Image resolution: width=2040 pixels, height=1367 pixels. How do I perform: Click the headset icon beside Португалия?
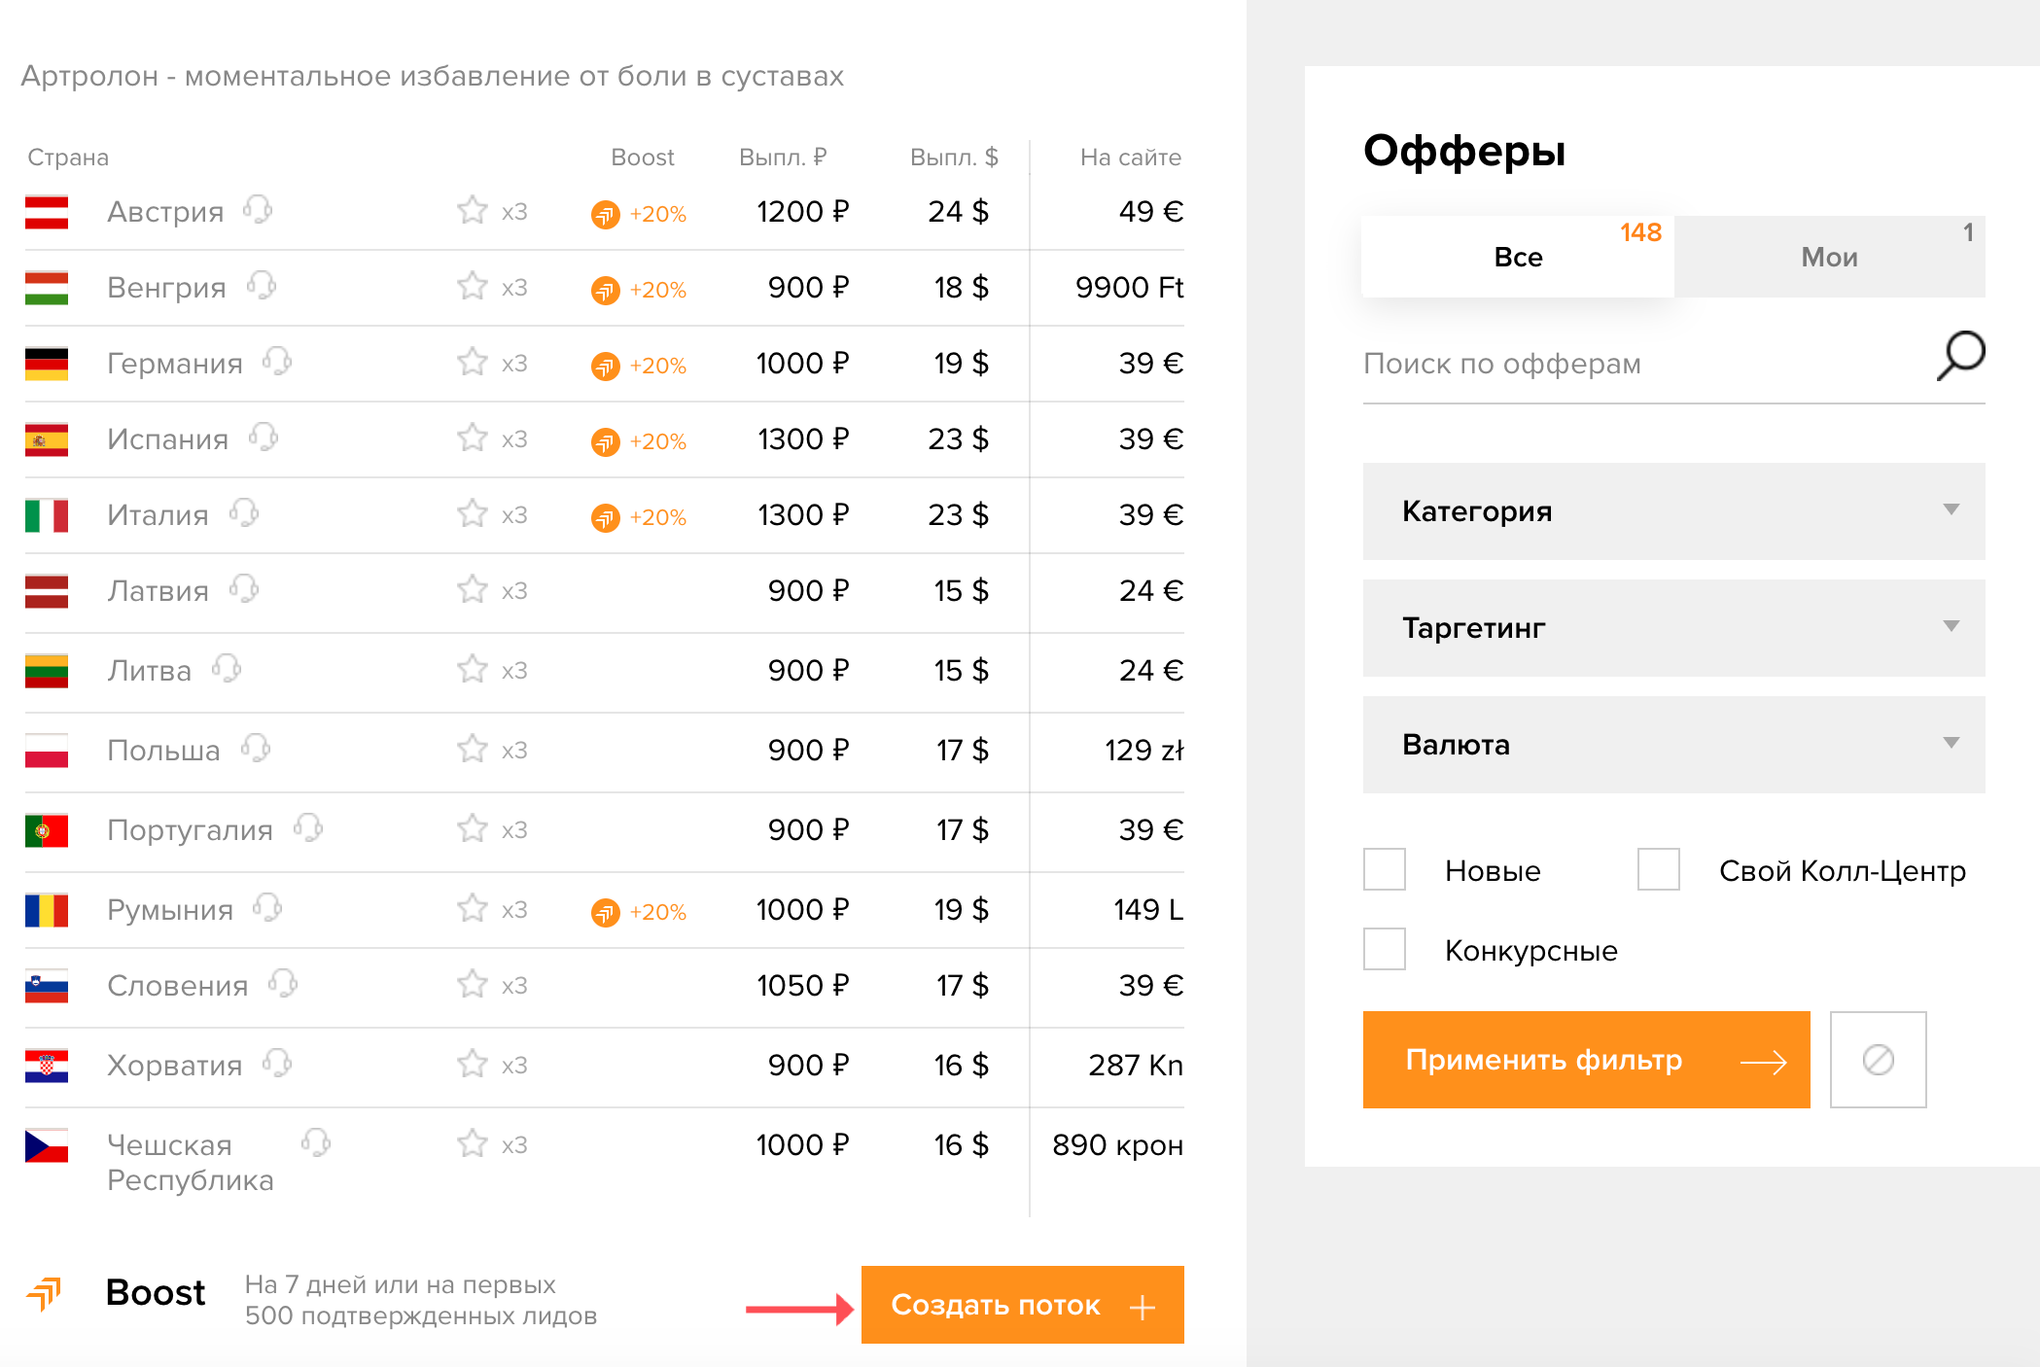coord(308,828)
